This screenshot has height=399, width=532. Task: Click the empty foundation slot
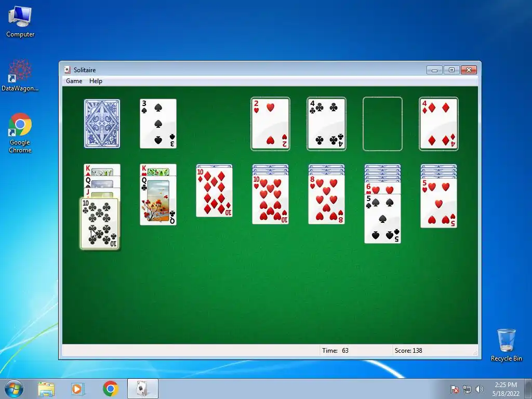click(x=383, y=124)
